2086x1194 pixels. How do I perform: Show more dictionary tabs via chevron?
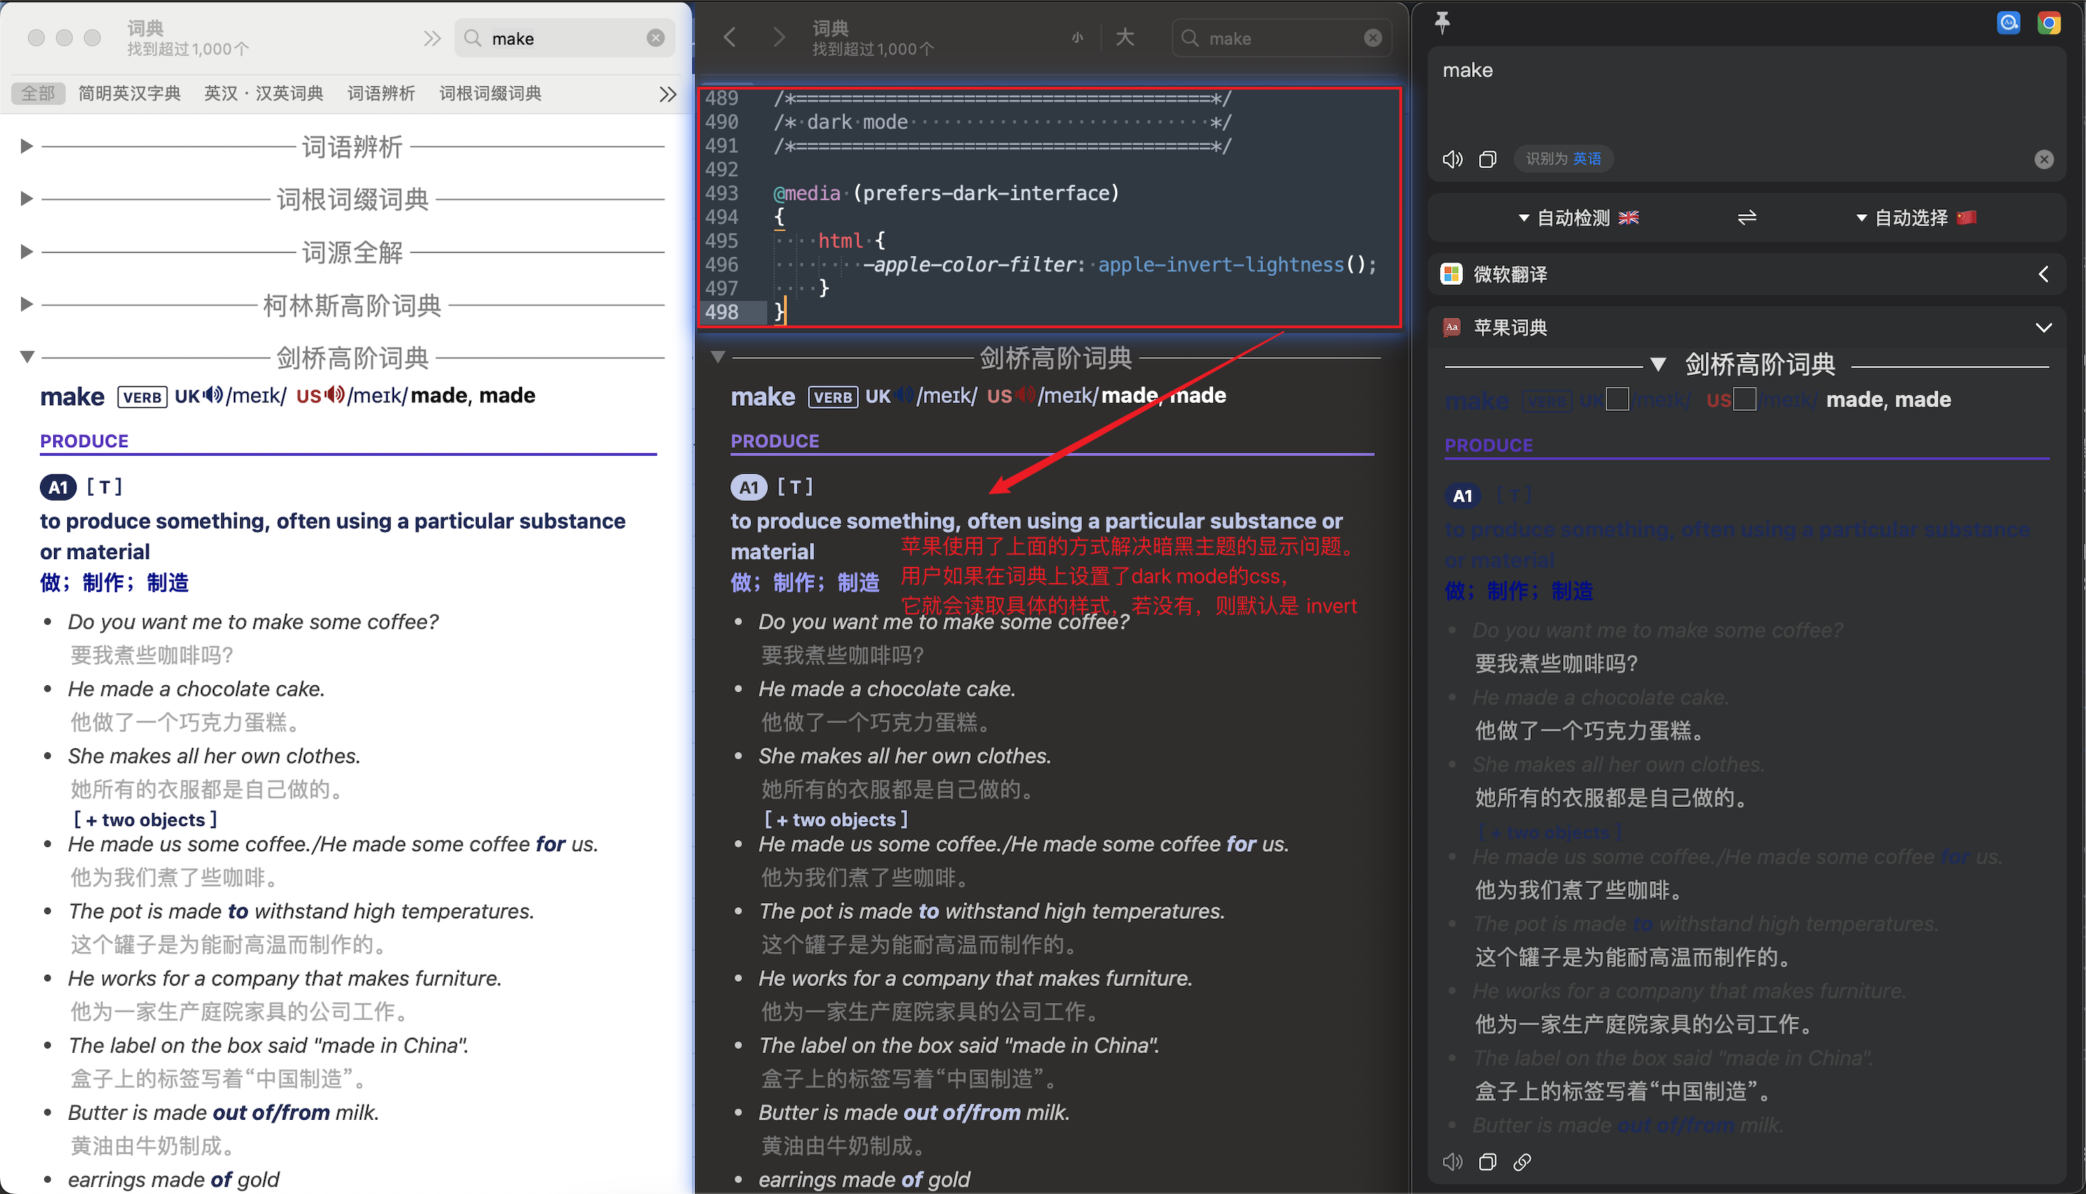tap(668, 94)
